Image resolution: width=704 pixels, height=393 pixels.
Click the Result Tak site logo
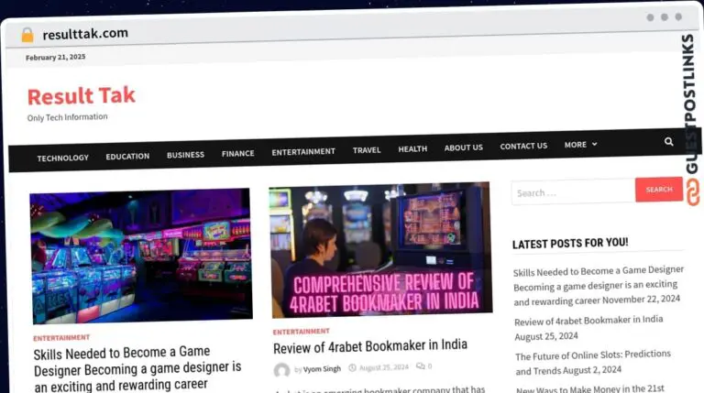pyautogui.click(x=81, y=96)
